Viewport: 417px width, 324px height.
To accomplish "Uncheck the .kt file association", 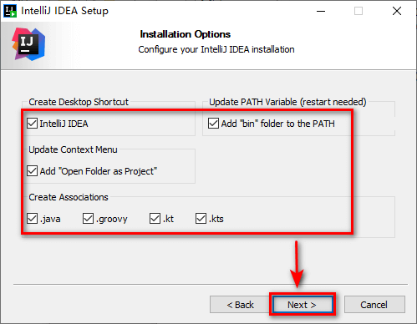I will pyautogui.click(x=155, y=219).
